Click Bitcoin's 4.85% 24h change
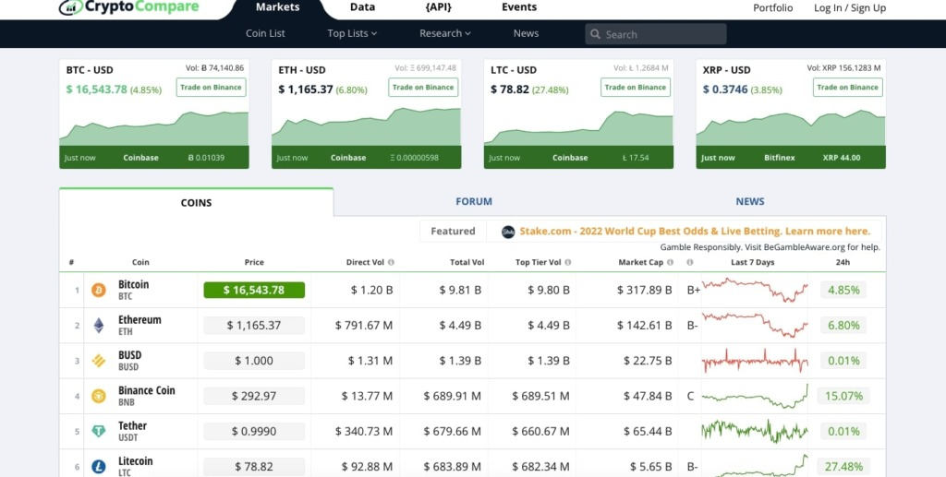The width and height of the screenshot is (946, 477). point(843,291)
